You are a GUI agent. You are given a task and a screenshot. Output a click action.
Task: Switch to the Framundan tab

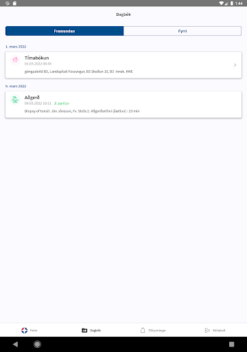(x=64, y=31)
